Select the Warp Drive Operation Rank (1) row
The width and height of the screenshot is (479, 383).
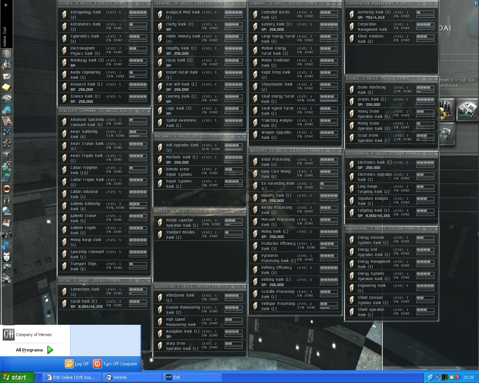pos(200,346)
